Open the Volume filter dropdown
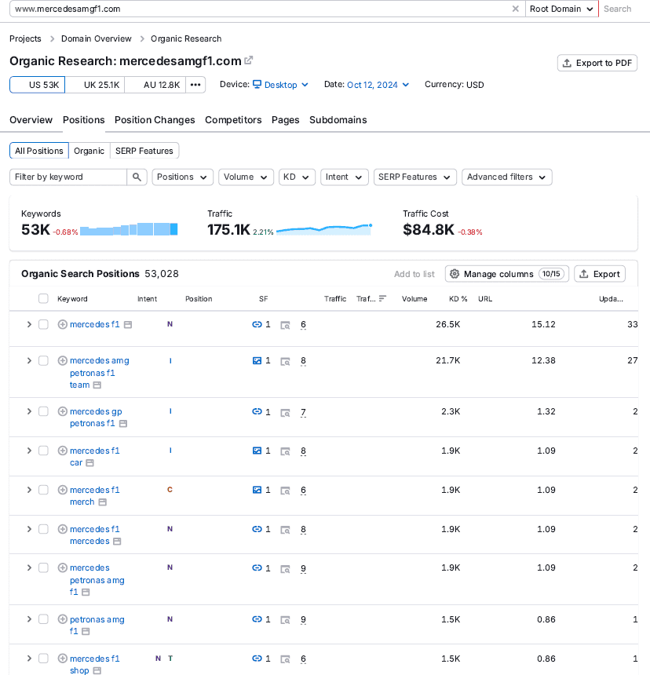The width and height of the screenshot is (650, 675). 246,177
